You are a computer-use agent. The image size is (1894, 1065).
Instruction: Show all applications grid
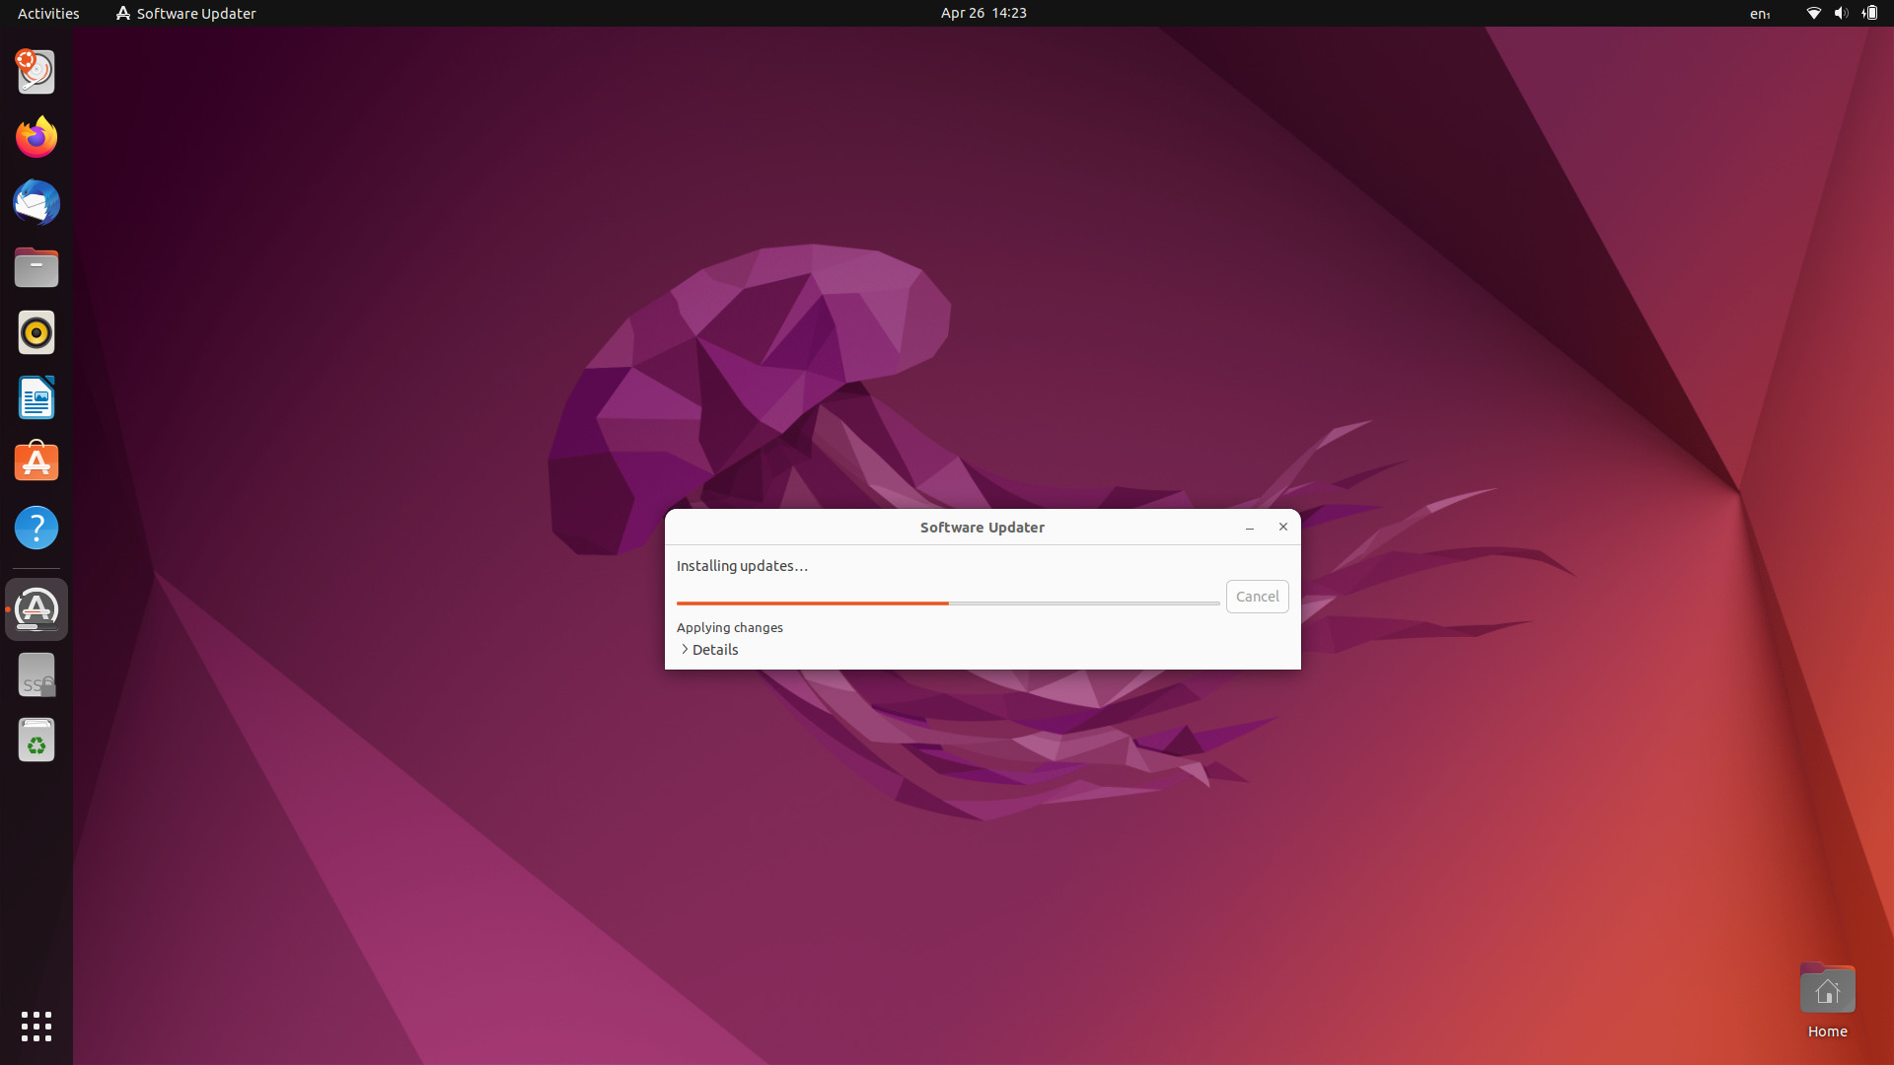pyautogui.click(x=36, y=1026)
